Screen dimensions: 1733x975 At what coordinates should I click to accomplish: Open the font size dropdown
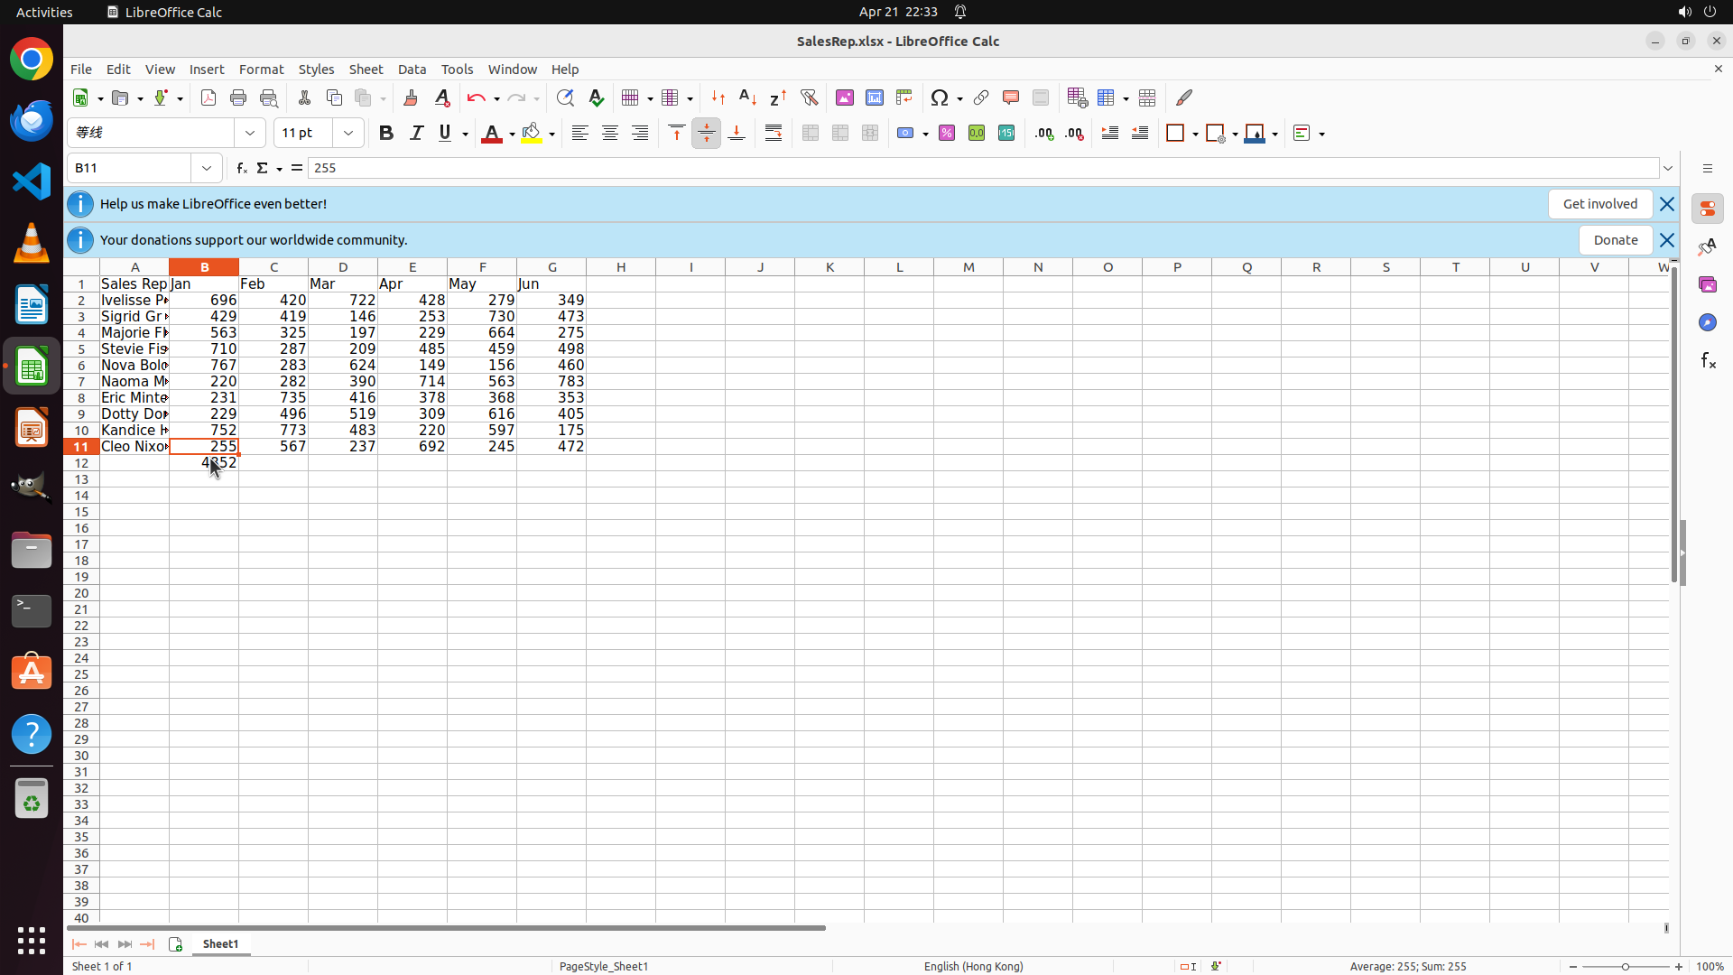point(348,134)
